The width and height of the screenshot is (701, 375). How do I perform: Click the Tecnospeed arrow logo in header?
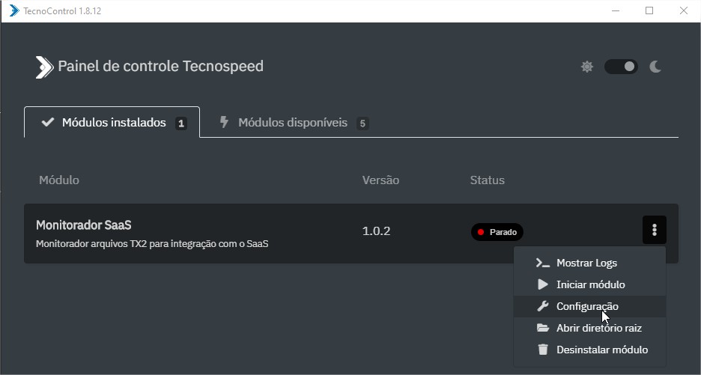[44, 67]
